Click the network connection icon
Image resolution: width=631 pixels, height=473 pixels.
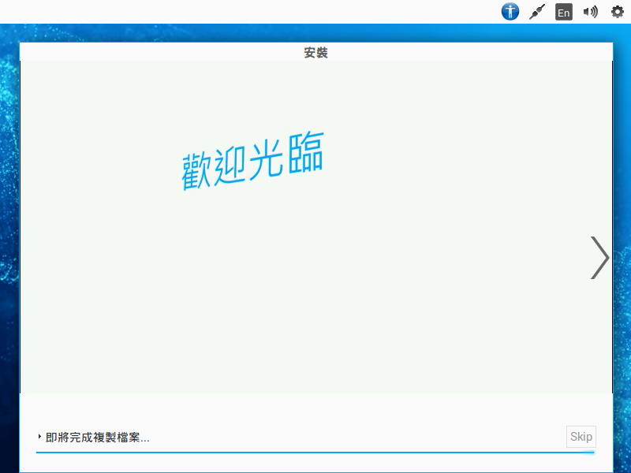[x=537, y=12]
